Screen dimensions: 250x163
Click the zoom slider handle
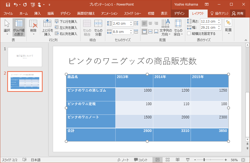click(204, 160)
